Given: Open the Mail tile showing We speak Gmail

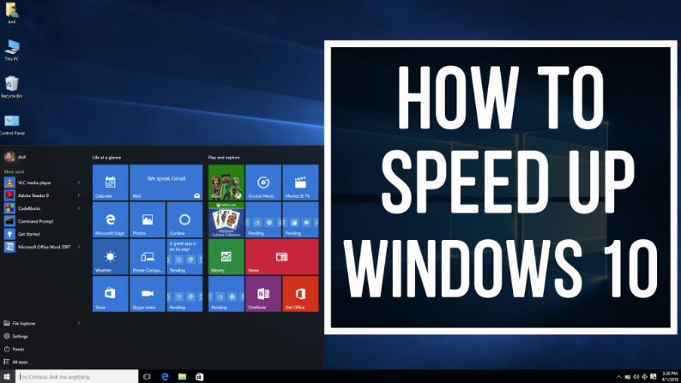Looking at the screenshot, I should pyautogui.click(x=166, y=183).
